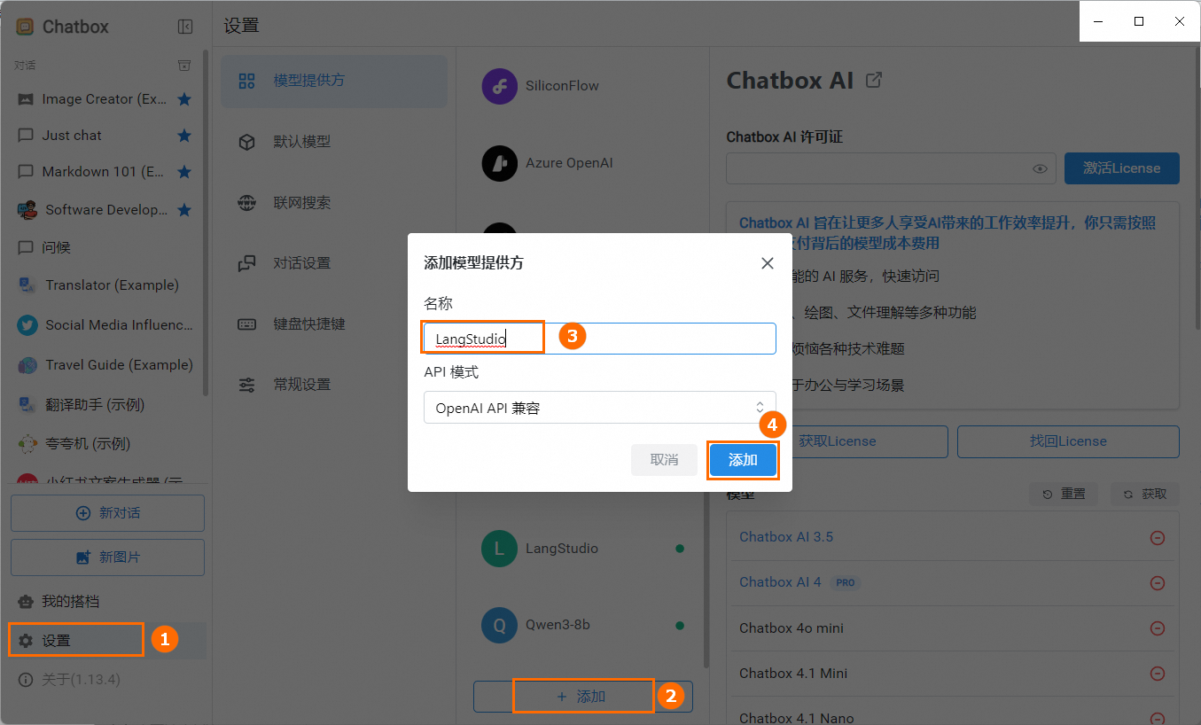The width and height of the screenshot is (1201, 725).
Task: Select the 联网搜索 settings tab
Action: (x=334, y=203)
